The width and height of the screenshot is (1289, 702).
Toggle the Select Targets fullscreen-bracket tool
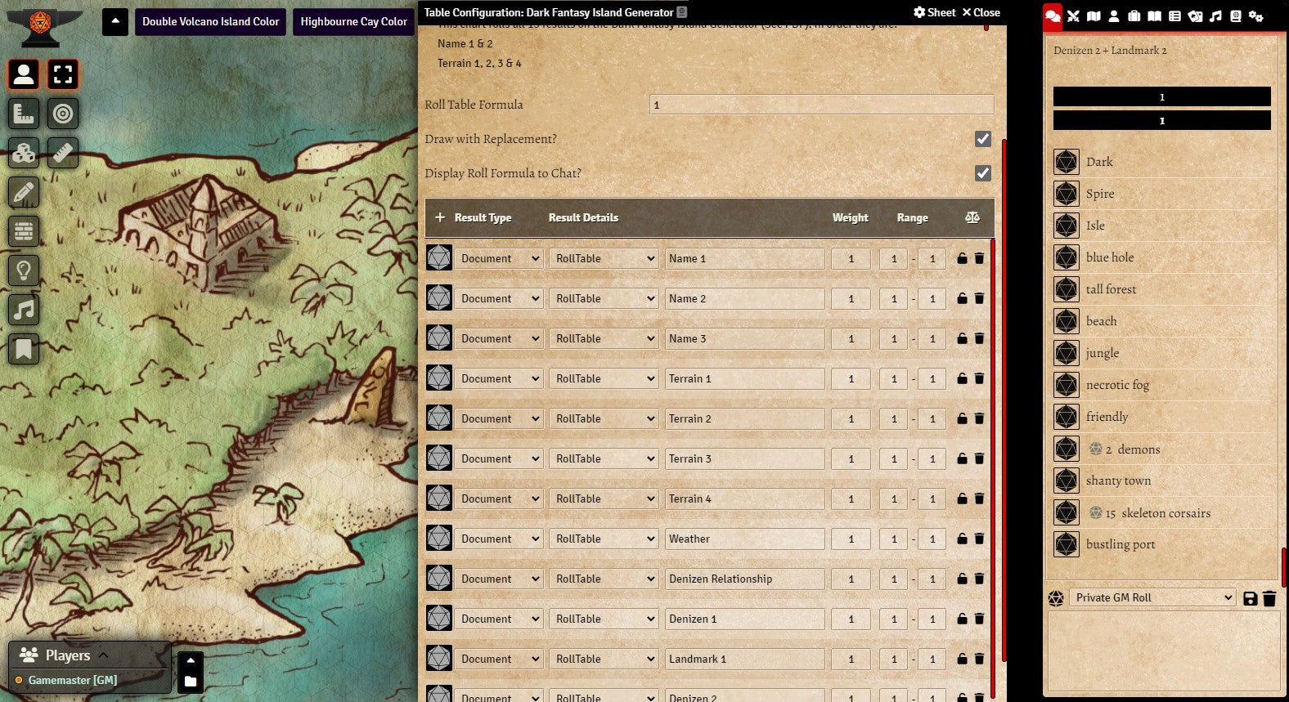click(x=63, y=74)
